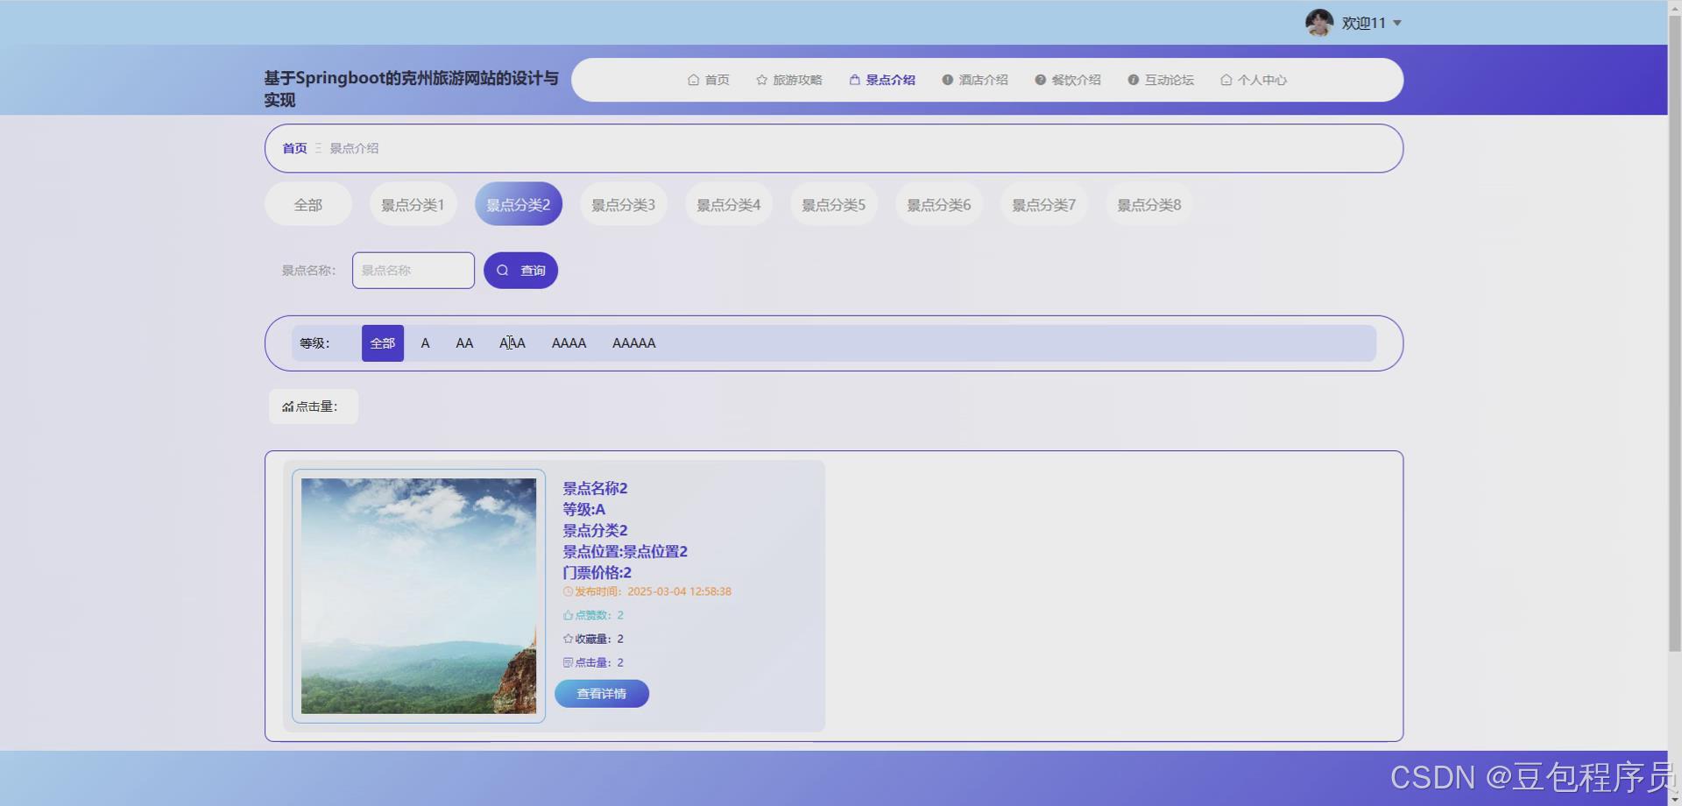
Task: Click the 欢迎11 username text
Action: coord(1363,24)
